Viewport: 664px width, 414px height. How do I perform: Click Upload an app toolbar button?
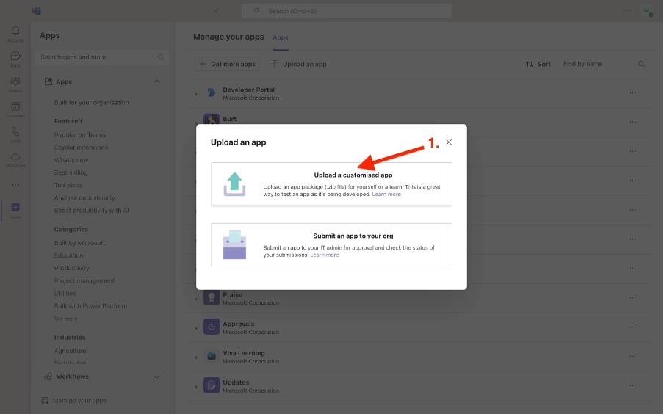(299, 64)
